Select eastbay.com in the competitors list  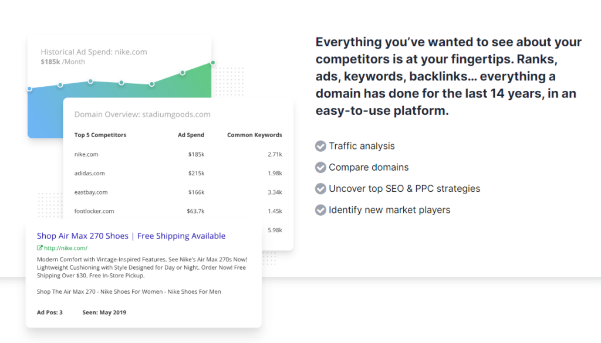[91, 192]
